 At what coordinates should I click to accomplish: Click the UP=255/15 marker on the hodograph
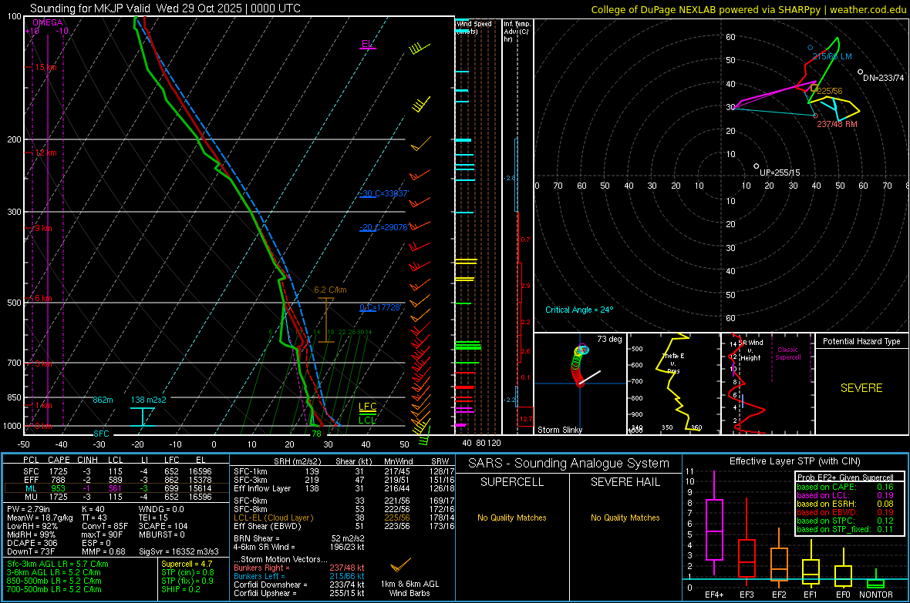757,166
